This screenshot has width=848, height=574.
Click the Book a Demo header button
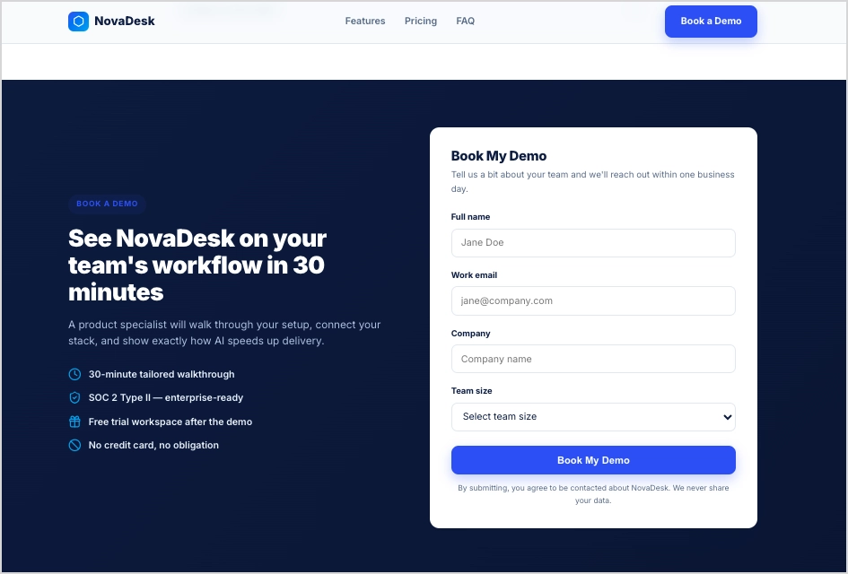pyautogui.click(x=711, y=22)
